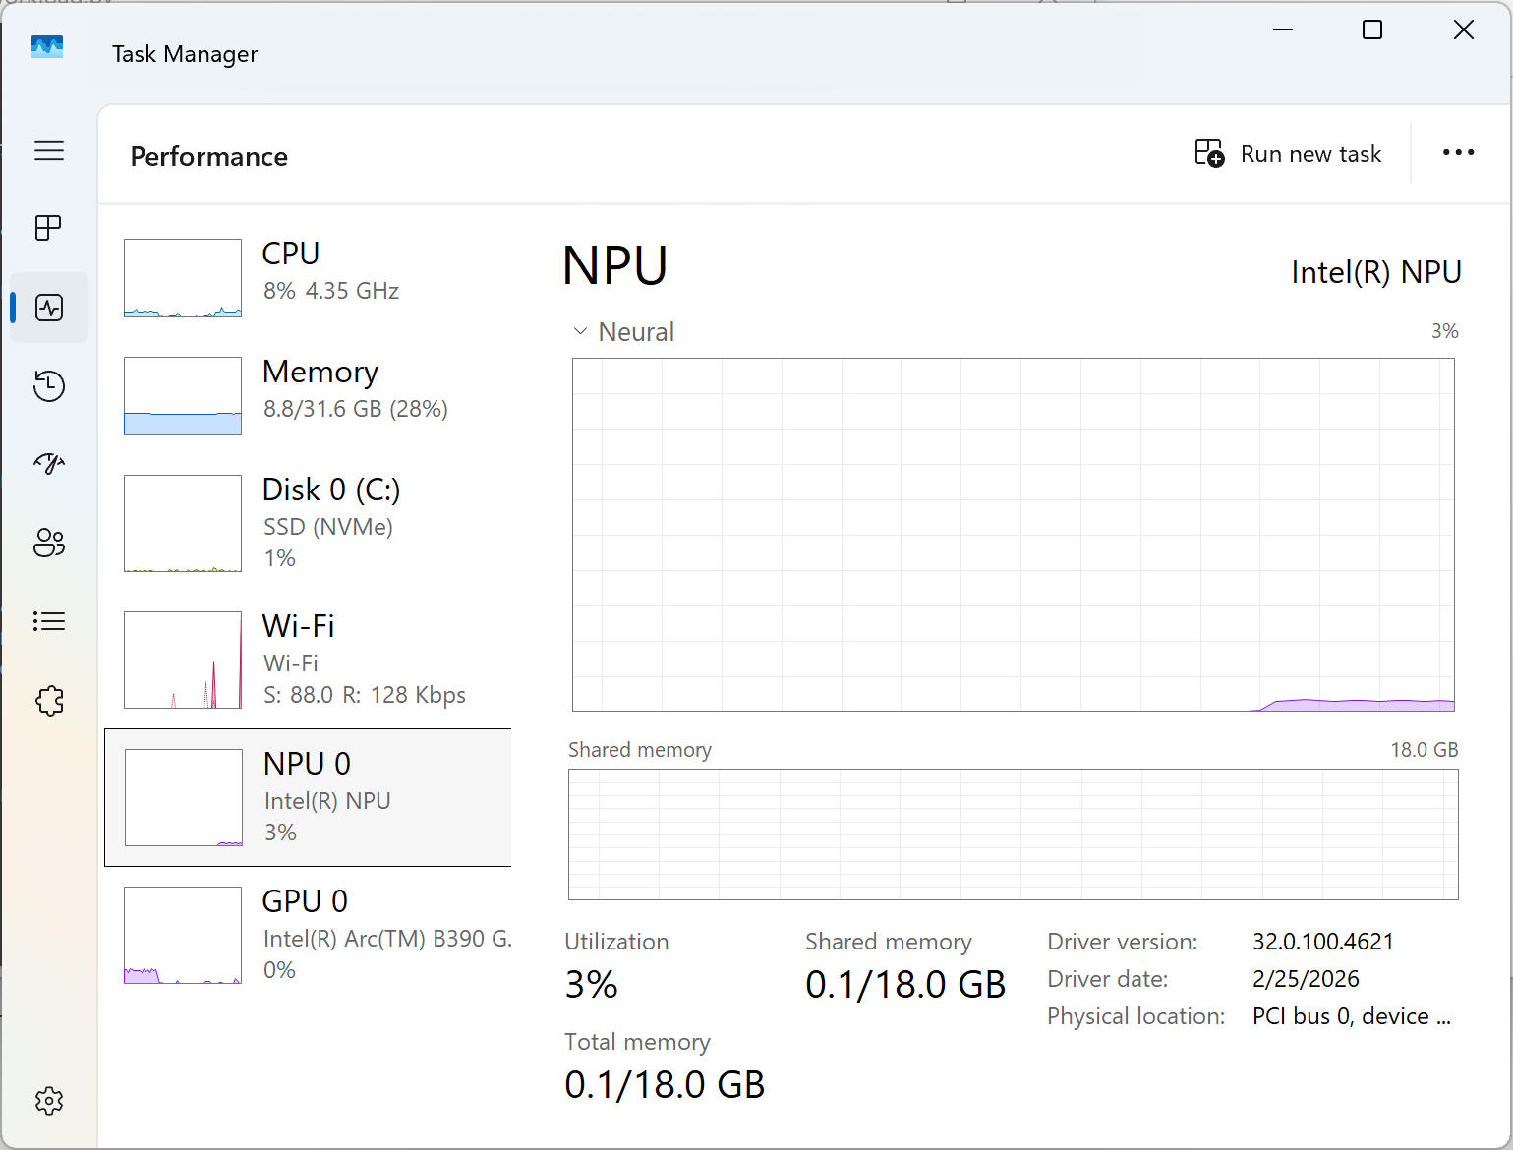Select the CPU performance item
This screenshot has height=1150, width=1513.
point(308,278)
